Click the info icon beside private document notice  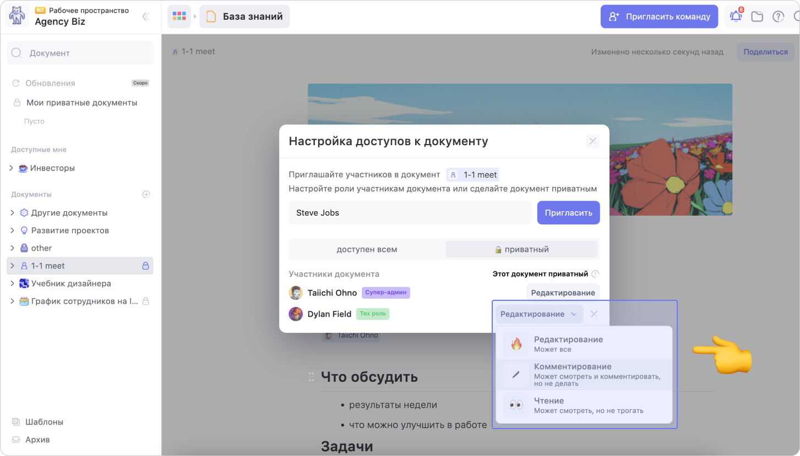(595, 274)
